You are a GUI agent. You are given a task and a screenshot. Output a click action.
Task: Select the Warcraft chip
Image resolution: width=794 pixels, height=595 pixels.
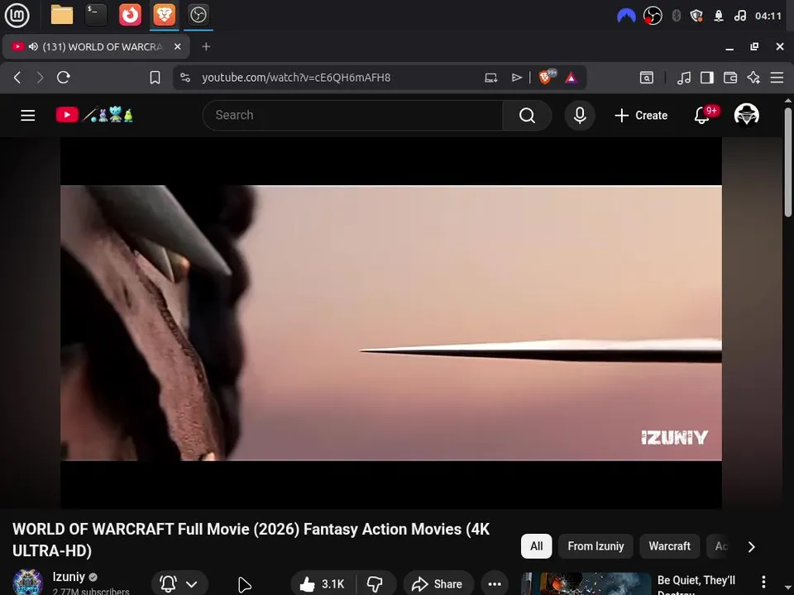point(669,546)
